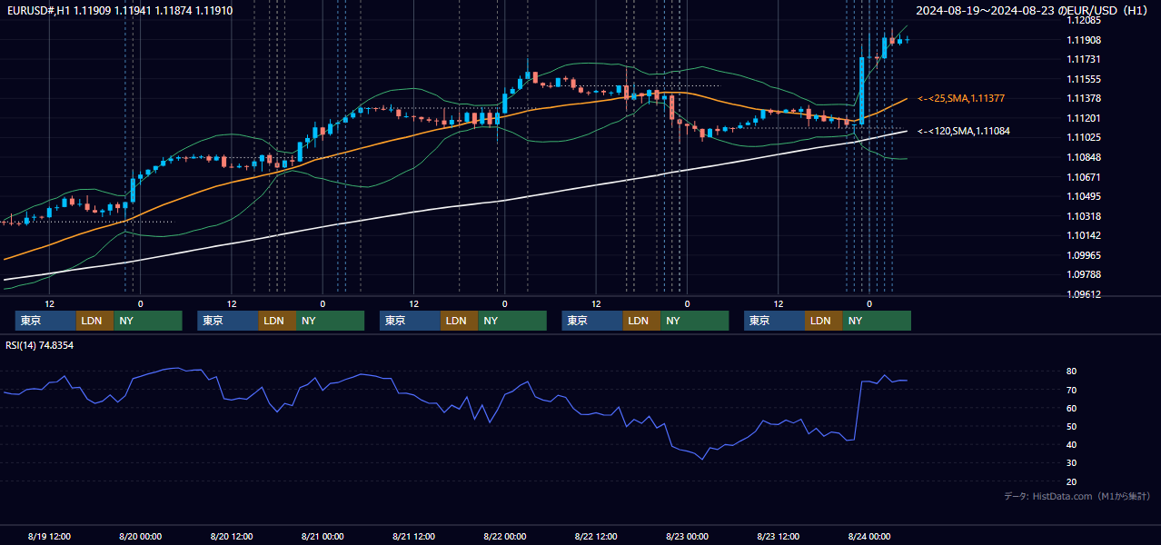Click the leftmost NY session box
This screenshot has height=545, width=1161.
coord(148,321)
